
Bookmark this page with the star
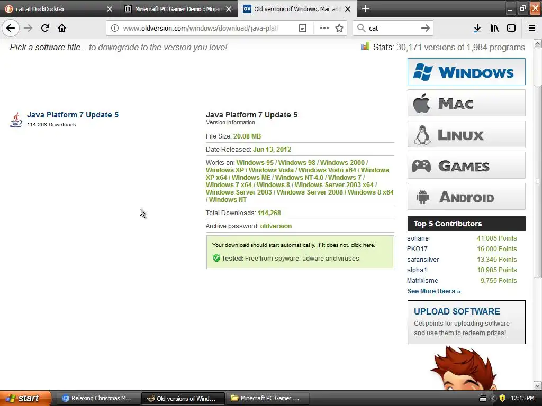[339, 28]
